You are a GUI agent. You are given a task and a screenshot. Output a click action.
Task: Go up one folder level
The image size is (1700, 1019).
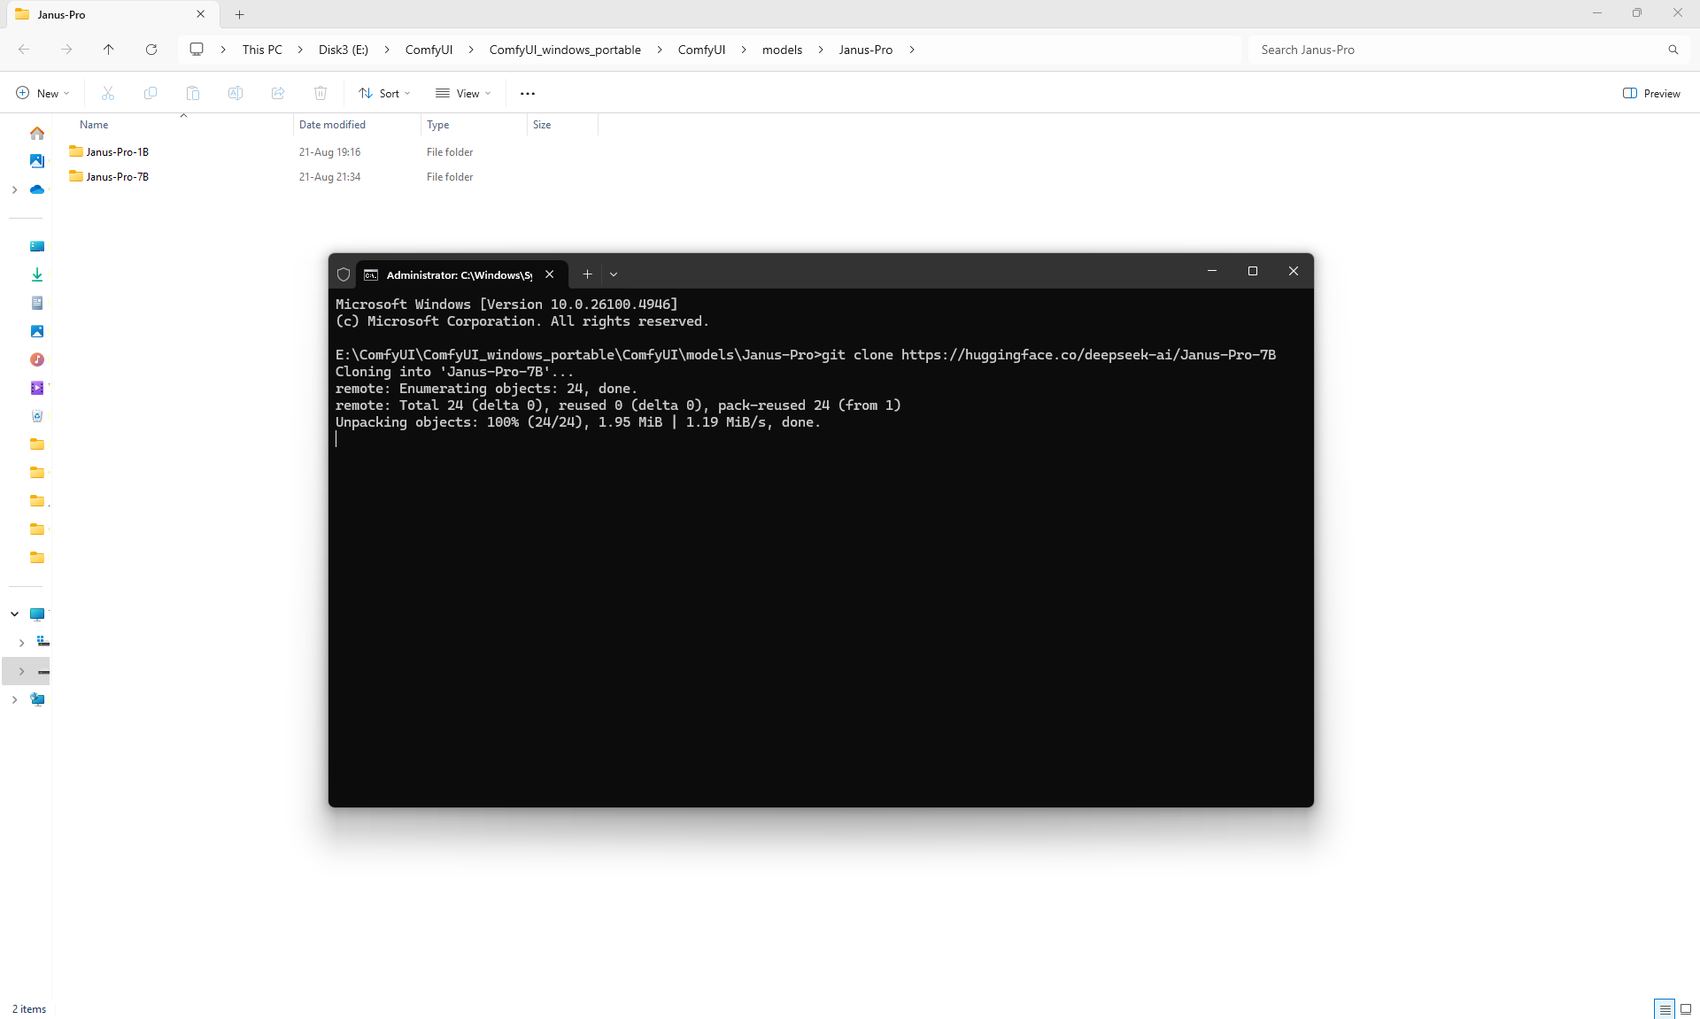pos(109,50)
